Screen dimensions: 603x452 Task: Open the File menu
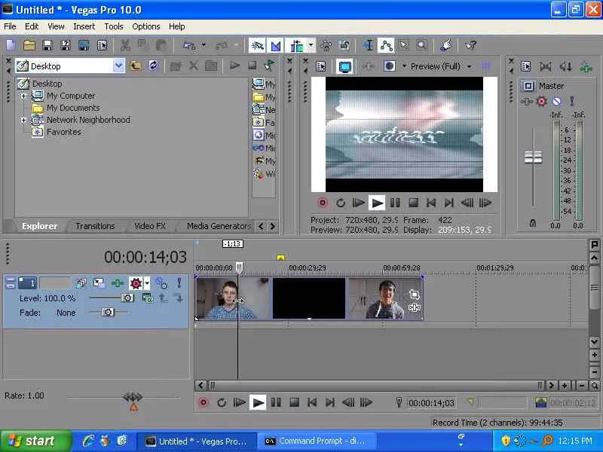tap(10, 26)
